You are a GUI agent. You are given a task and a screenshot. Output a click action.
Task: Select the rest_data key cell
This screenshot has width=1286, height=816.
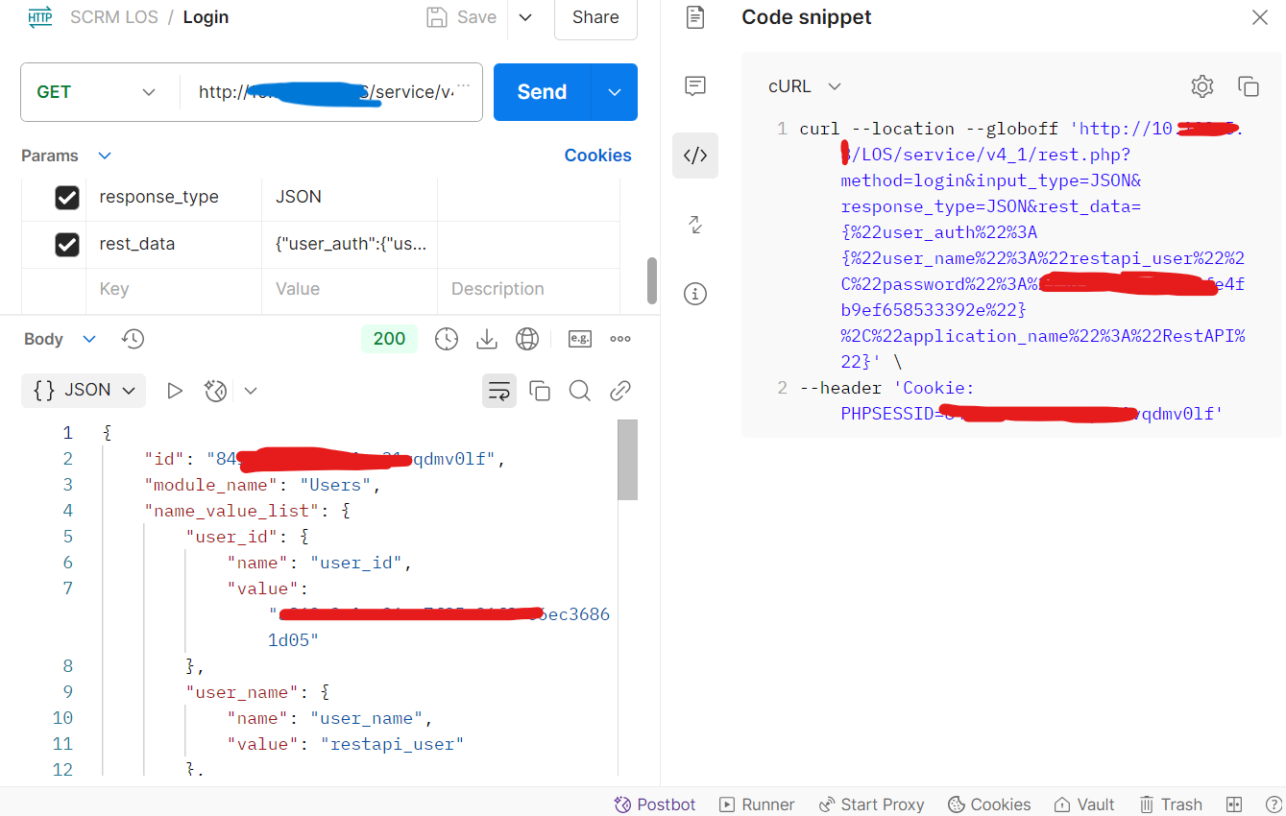click(173, 244)
